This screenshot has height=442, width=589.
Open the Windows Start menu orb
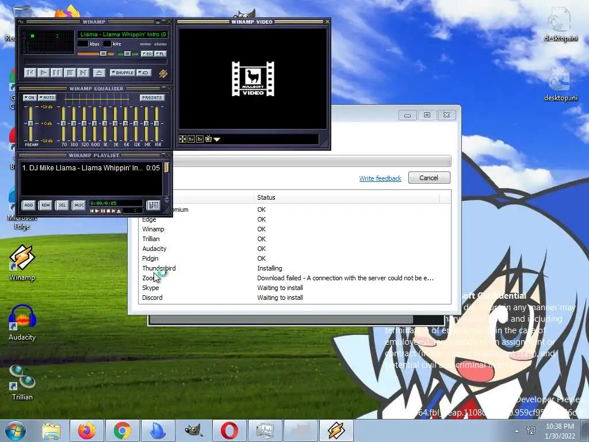(15, 430)
